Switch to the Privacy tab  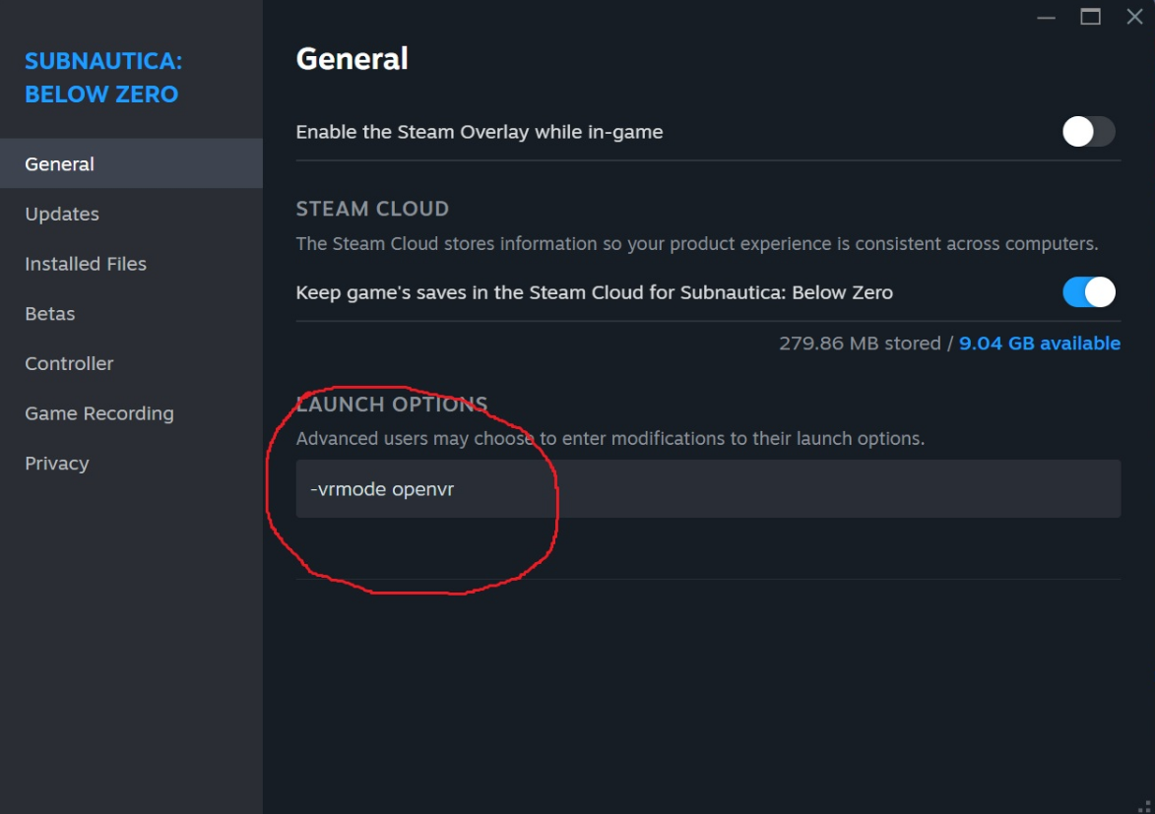(57, 464)
